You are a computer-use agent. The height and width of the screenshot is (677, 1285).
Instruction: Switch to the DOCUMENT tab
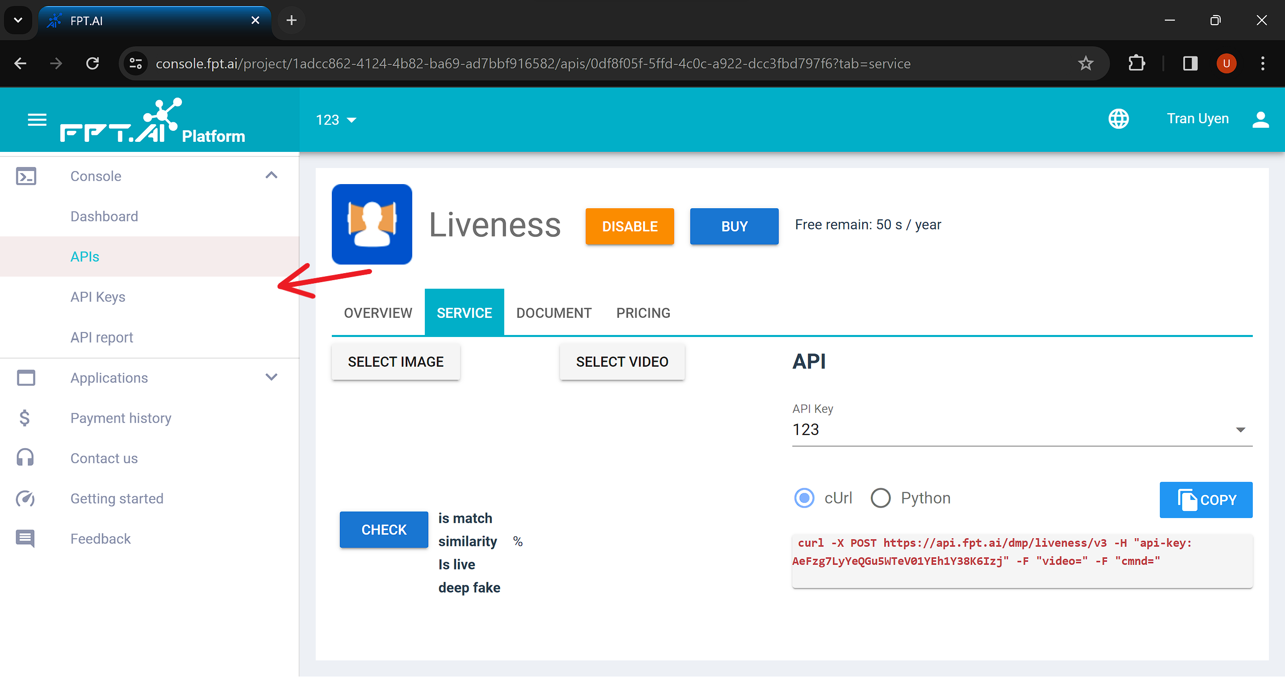[x=554, y=313]
